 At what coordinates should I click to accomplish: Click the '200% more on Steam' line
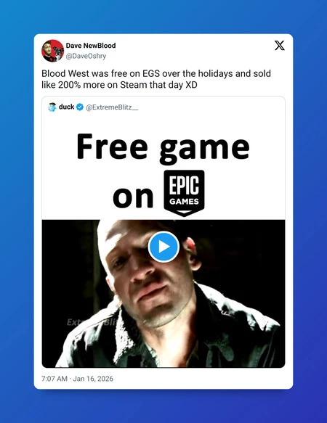[x=119, y=85]
